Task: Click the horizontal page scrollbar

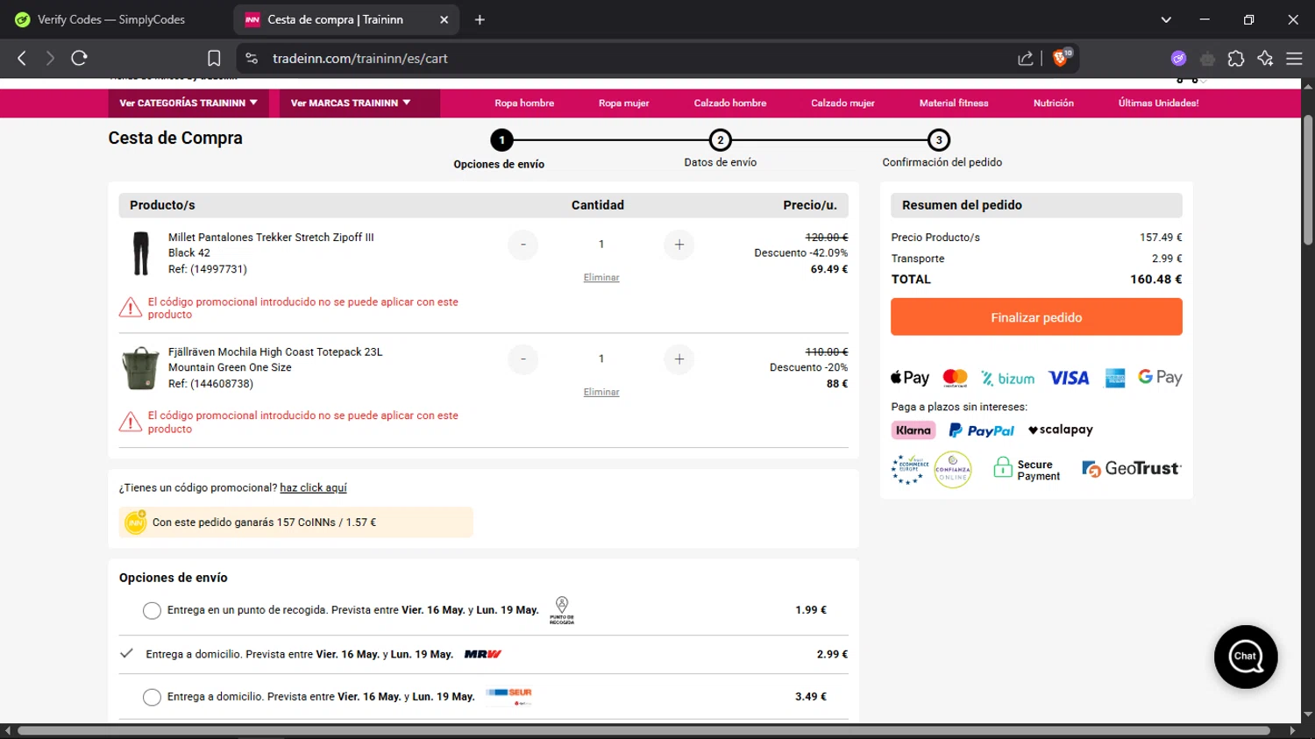Action: 644,730
